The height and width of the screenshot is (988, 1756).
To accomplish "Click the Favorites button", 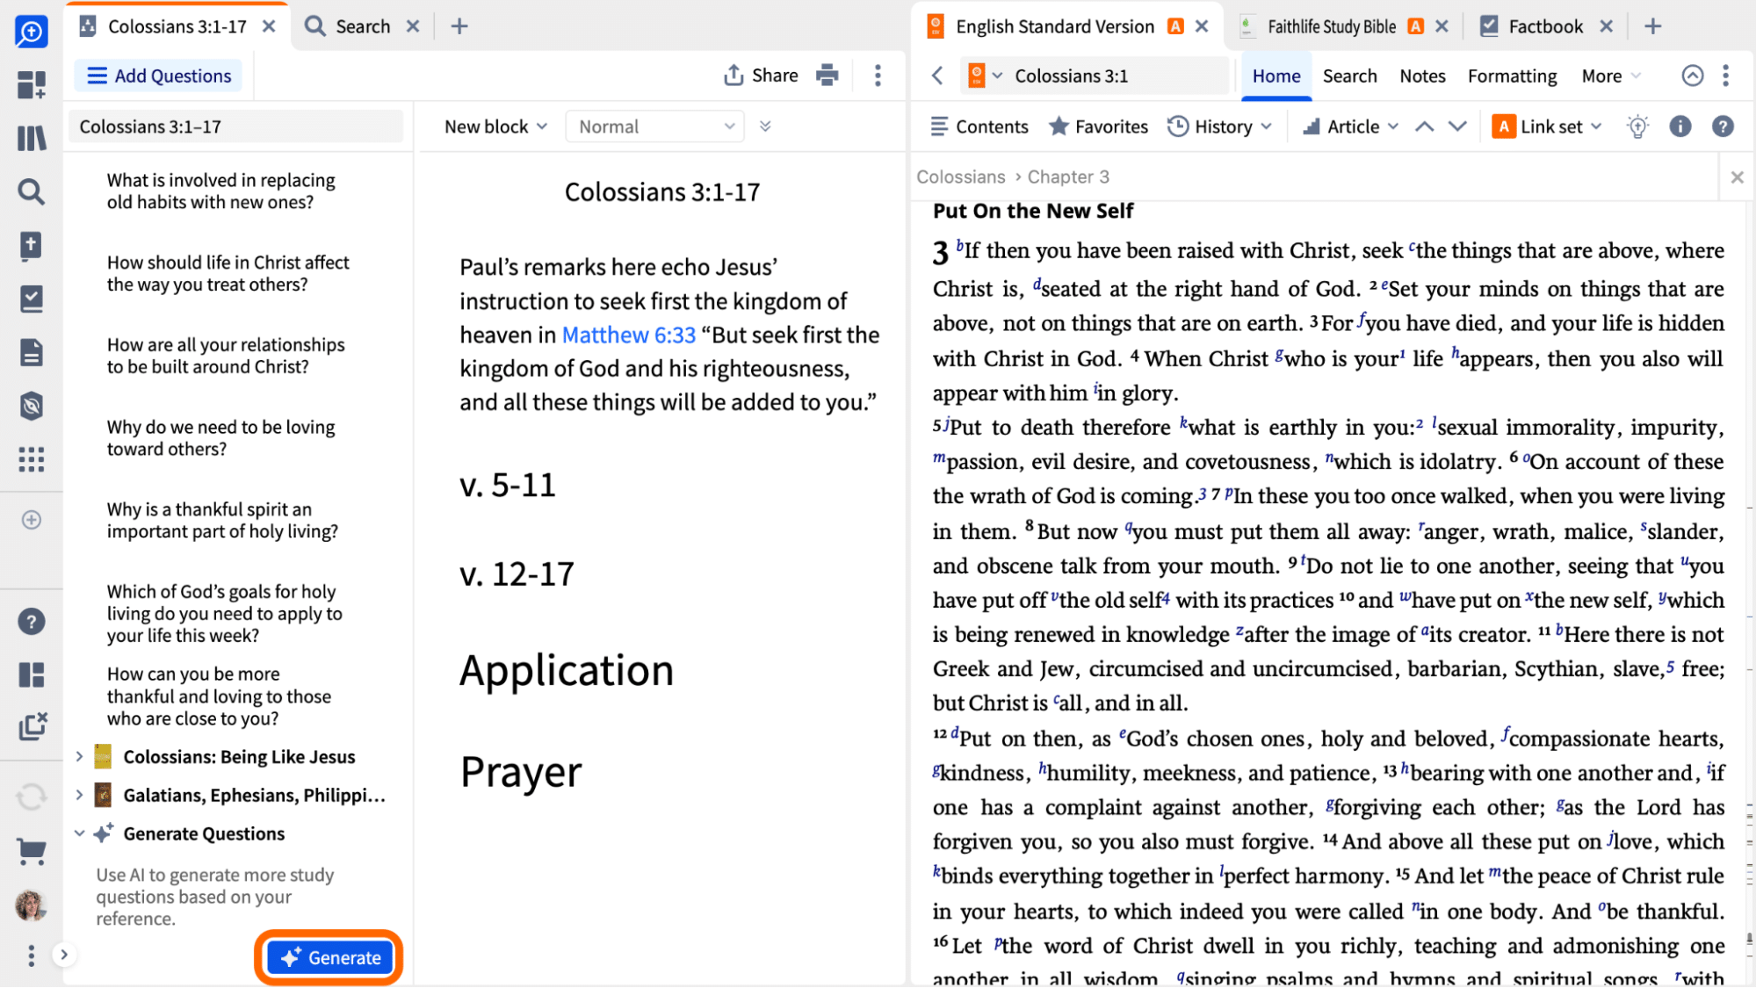I will 1098,126.
